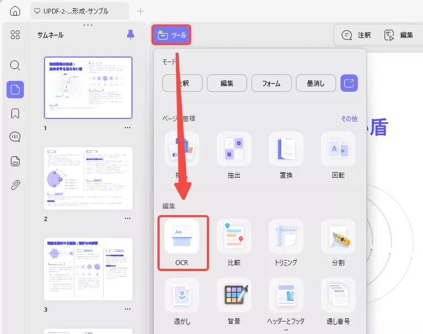Open more options for page 3

coord(128,309)
